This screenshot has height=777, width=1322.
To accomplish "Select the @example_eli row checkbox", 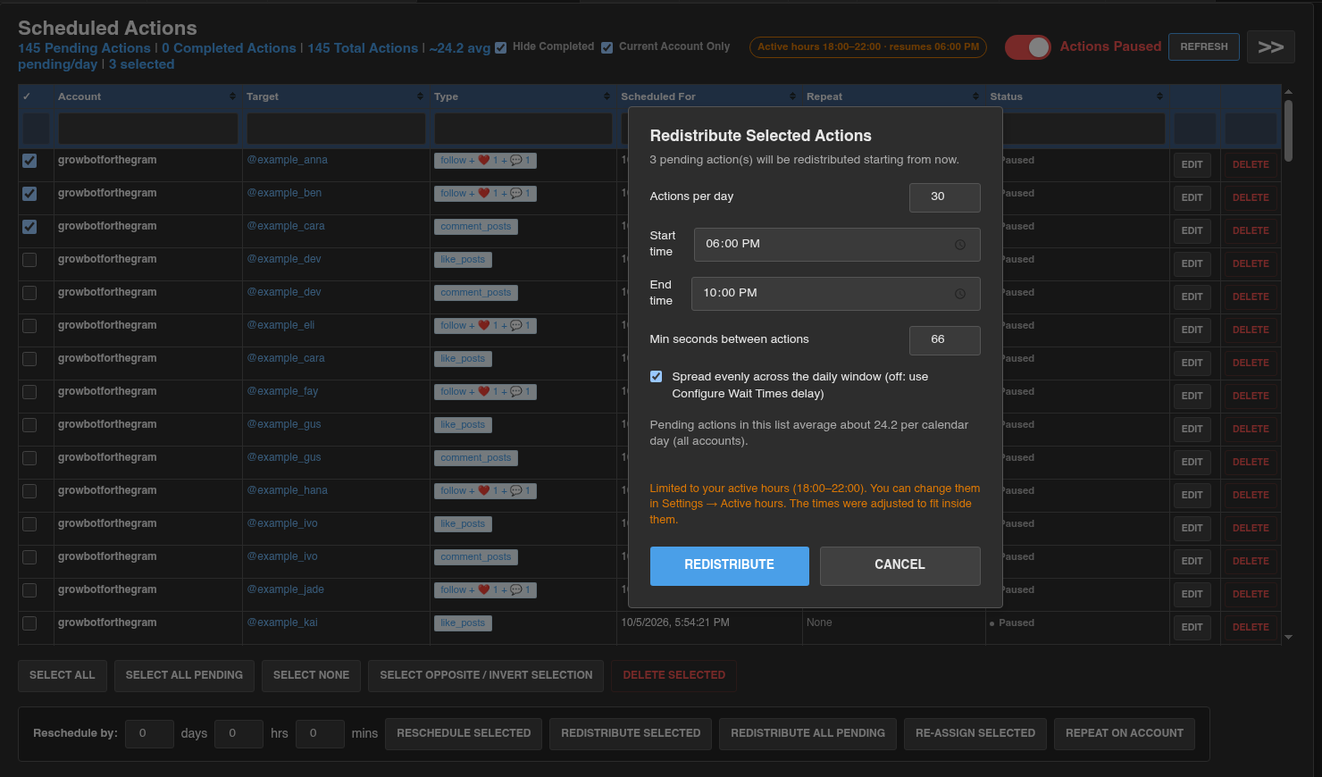I will click(29, 326).
